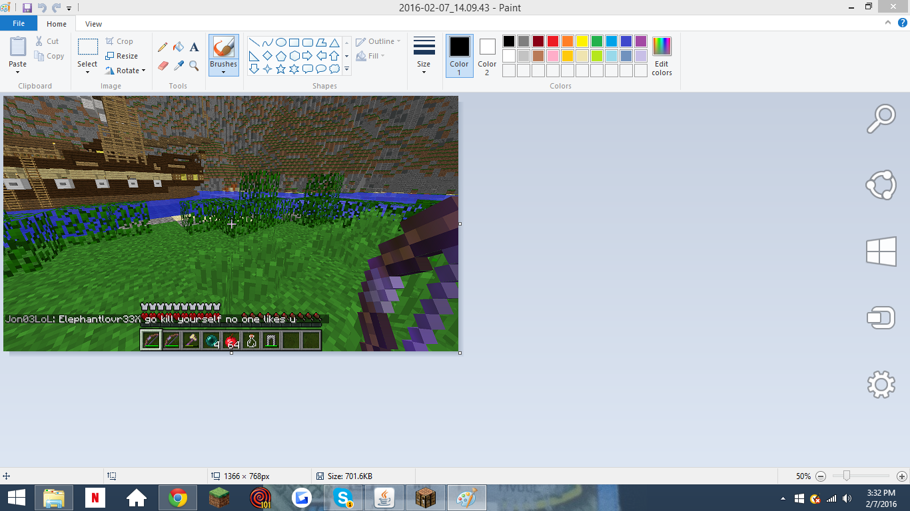The image size is (910, 511).
Task: Choose the Curve shape
Action: (x=267, y=43)
